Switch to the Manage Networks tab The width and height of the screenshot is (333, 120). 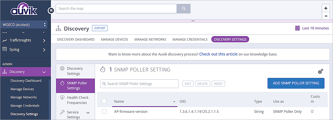(x=150, y=39)
